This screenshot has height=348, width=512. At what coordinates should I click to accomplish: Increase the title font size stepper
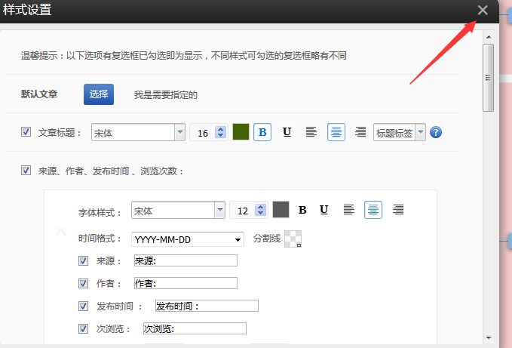pos(220,129)
